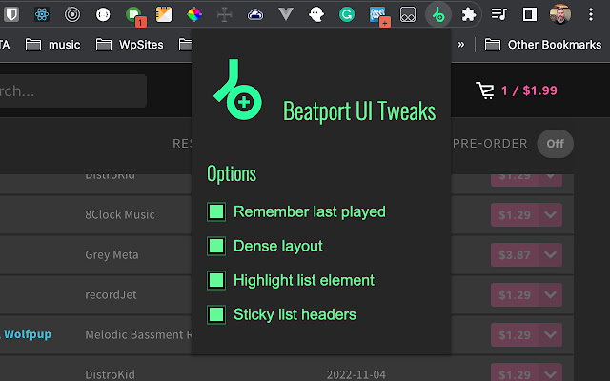Uncheck the Dense layout option
Viewport: 610px width, 381px height.
tap(216, 246)
